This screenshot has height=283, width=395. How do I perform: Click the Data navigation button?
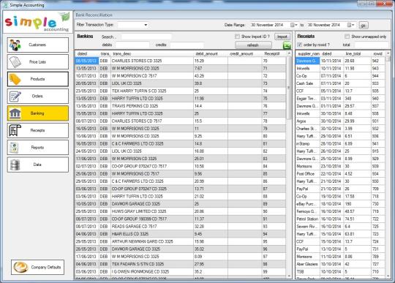(38, 165)
